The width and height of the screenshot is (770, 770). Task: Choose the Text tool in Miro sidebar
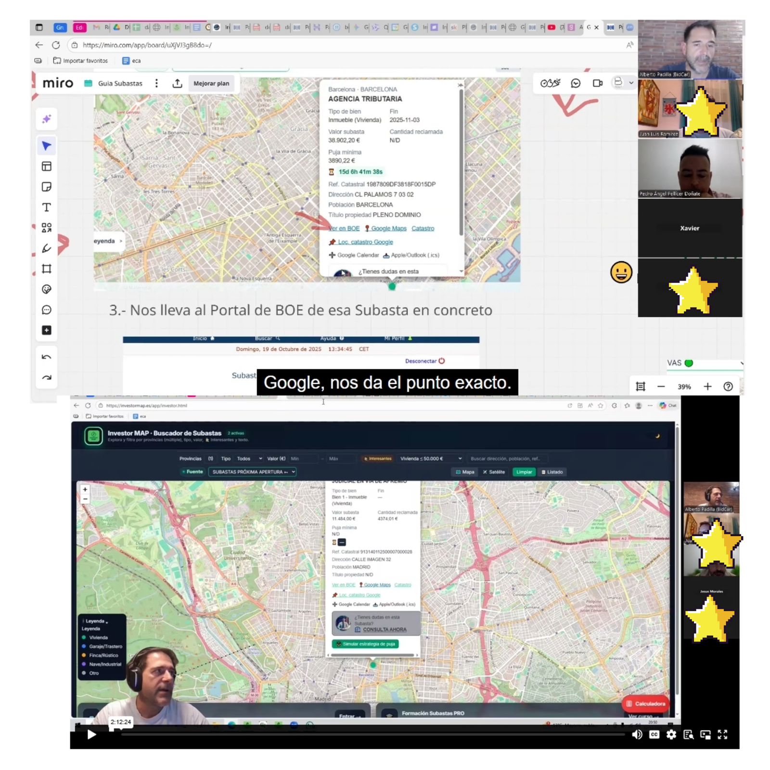(47, 207)
